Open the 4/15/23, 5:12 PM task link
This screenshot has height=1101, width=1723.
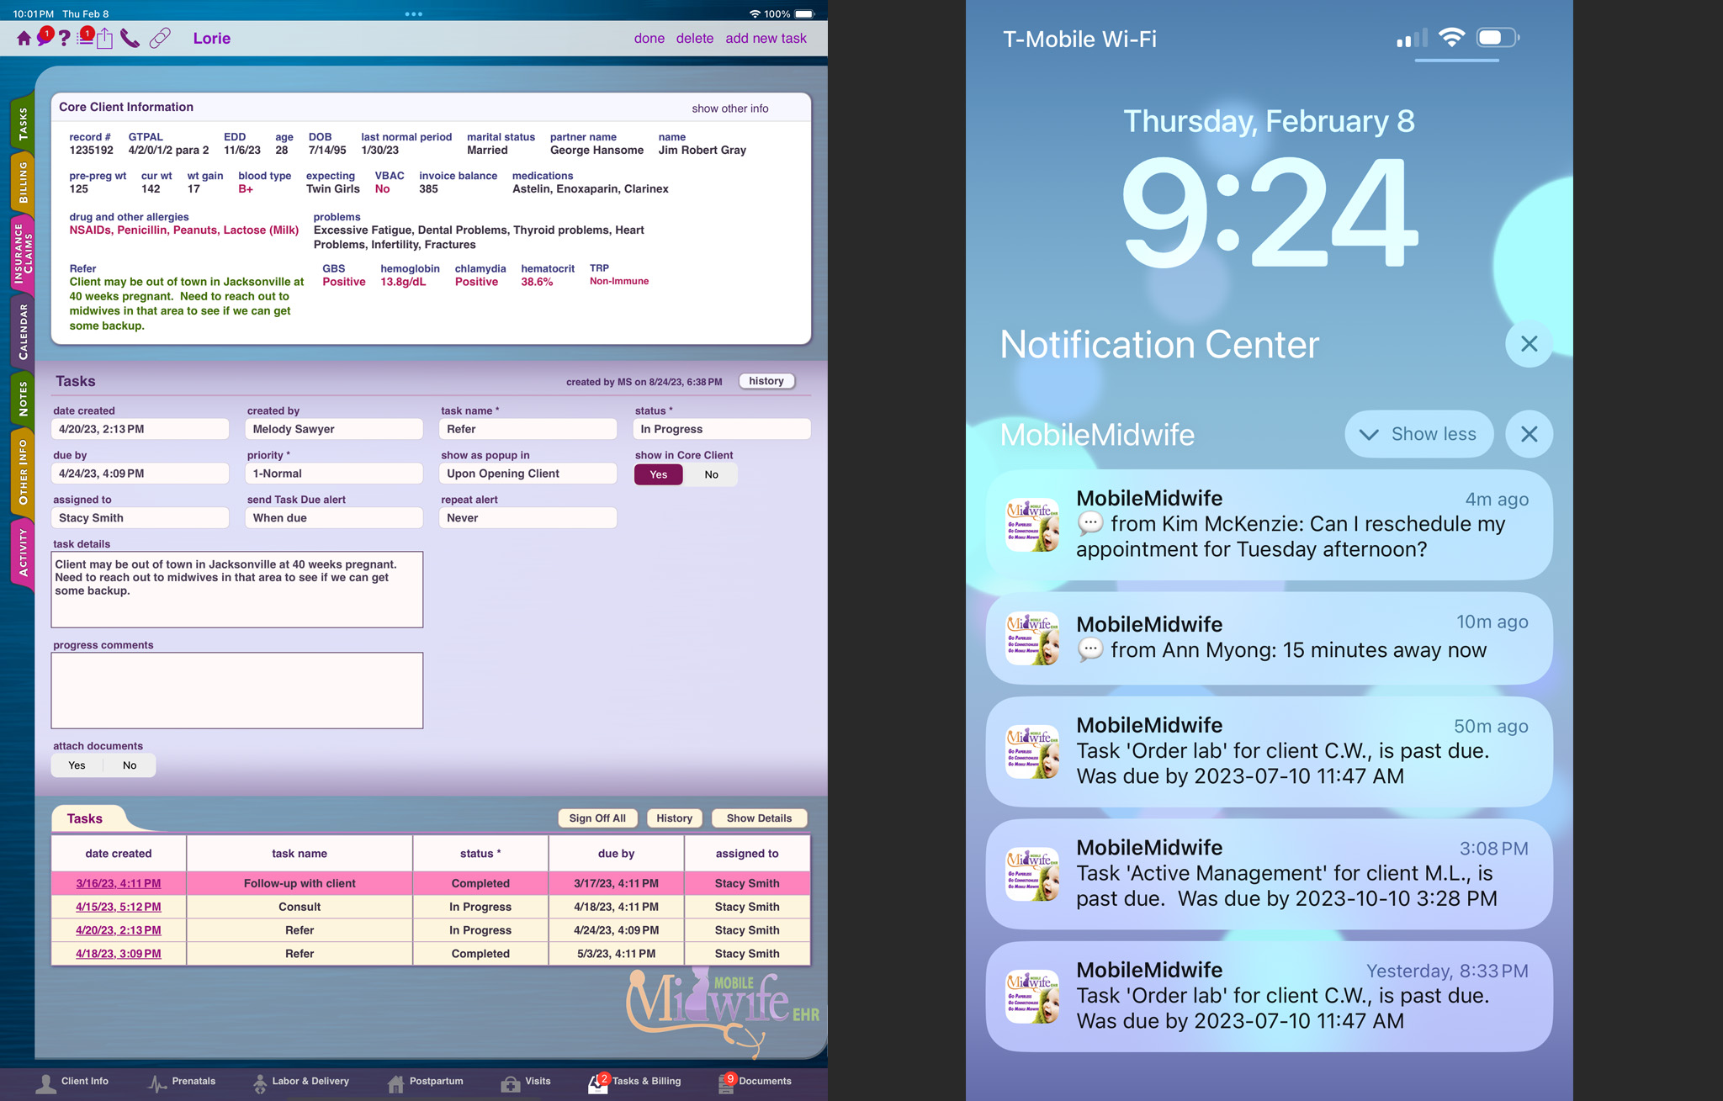point(118,907)
